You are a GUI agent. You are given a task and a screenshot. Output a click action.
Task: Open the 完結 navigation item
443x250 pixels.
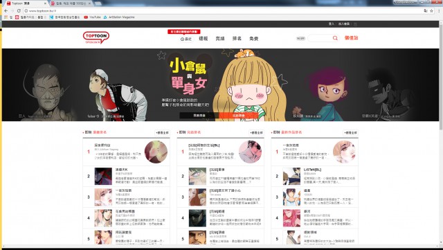click(220, 39)
